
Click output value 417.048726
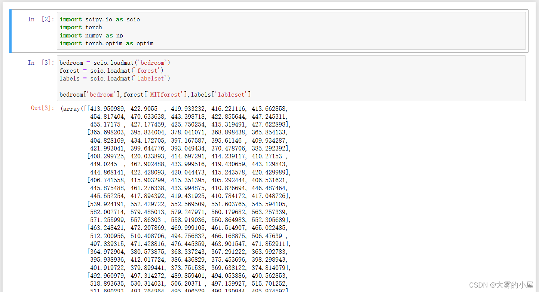(x=268, y=196)
